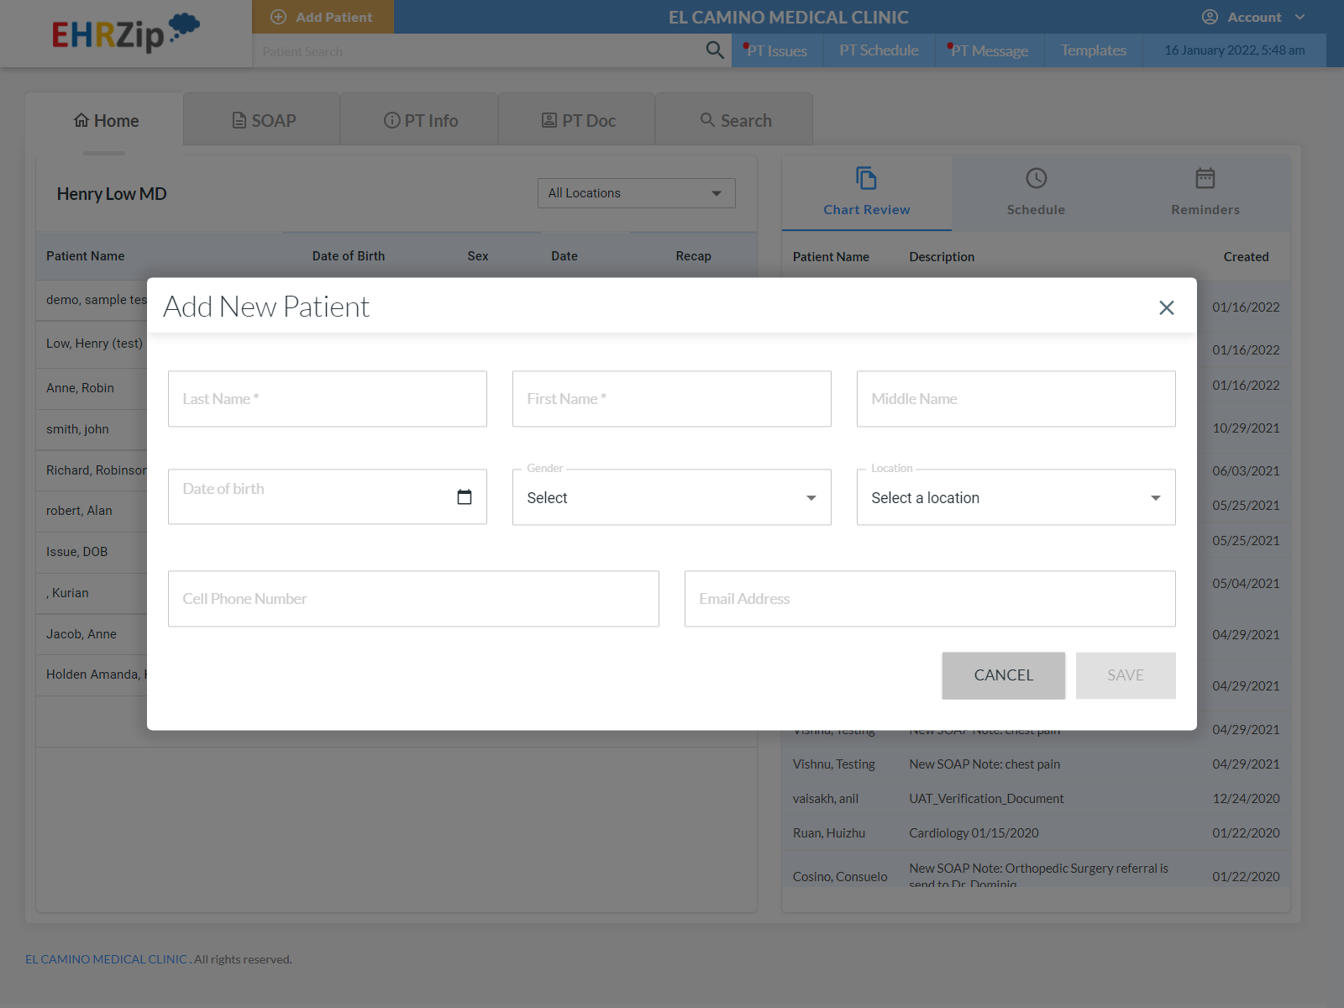Close the Add New Patient dialog
1344x1008 pixels.
tap(1166, 307)
